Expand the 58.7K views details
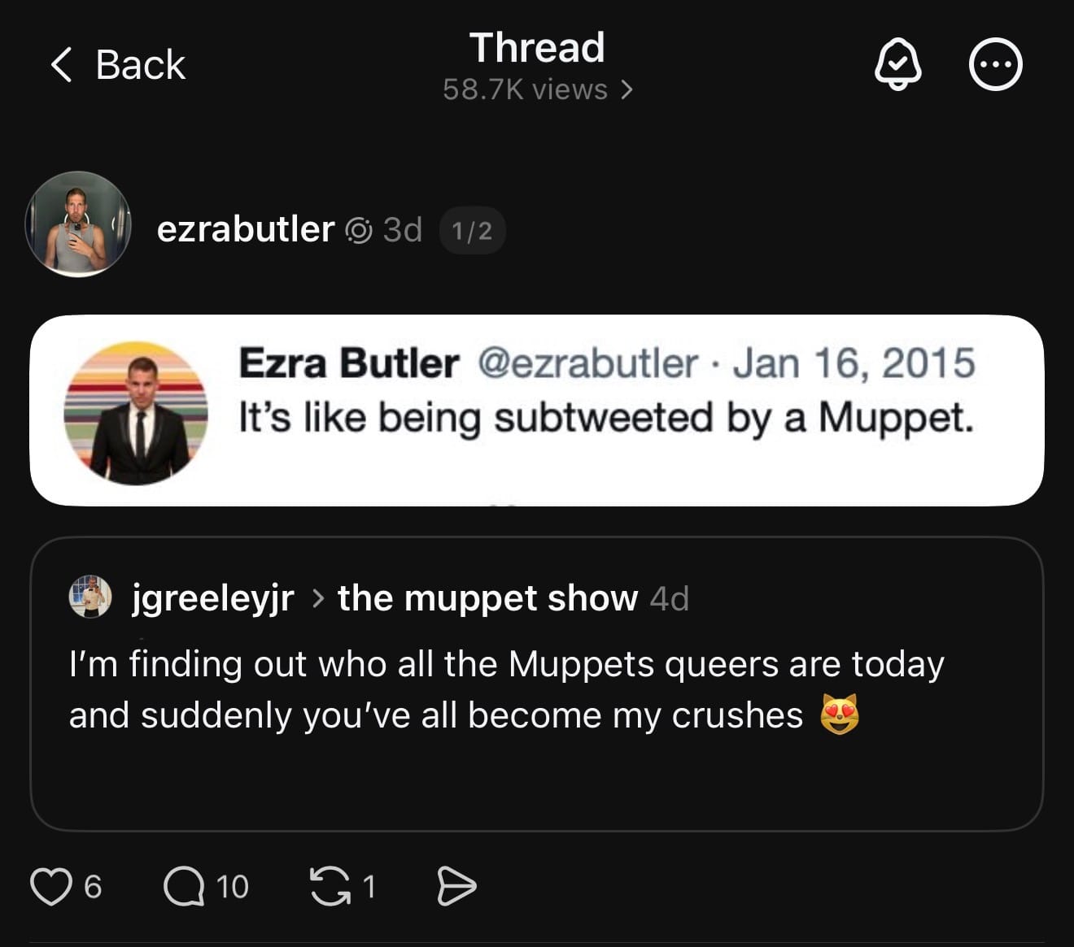 [537, 89]
